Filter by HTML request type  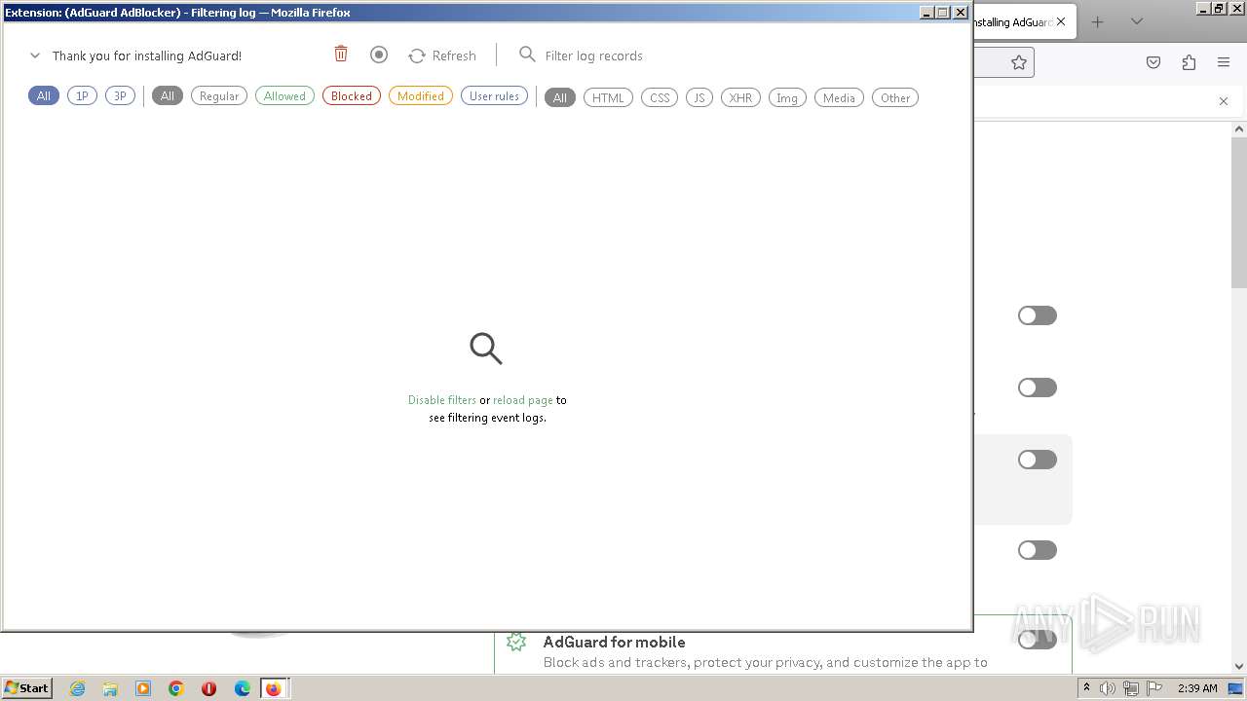click(608, 97)
